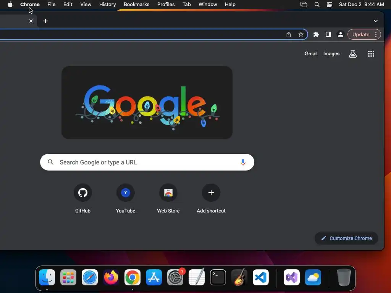The width and height of the screenshot is (391, 293).
Task: Open Control Center in menu bar
Action: pos(330,5)
